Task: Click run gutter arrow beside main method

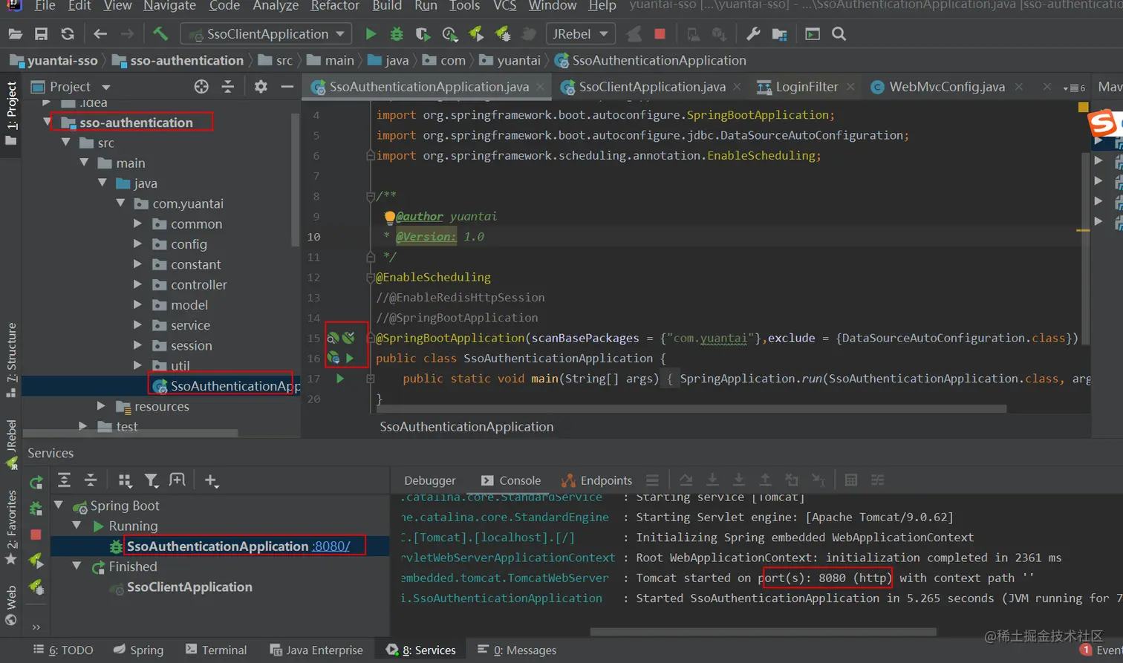Action: [340, 379]
